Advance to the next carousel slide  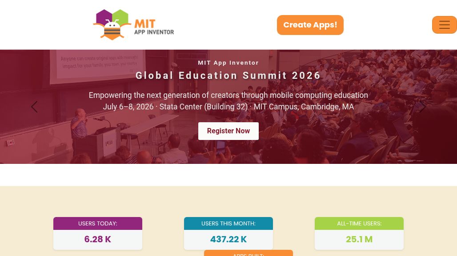click(x=422, y=107)
